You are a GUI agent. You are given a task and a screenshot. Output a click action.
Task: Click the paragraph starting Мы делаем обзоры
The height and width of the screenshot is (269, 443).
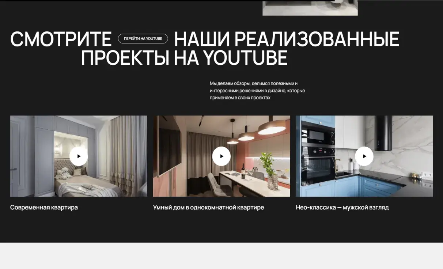tap(257, 91)
